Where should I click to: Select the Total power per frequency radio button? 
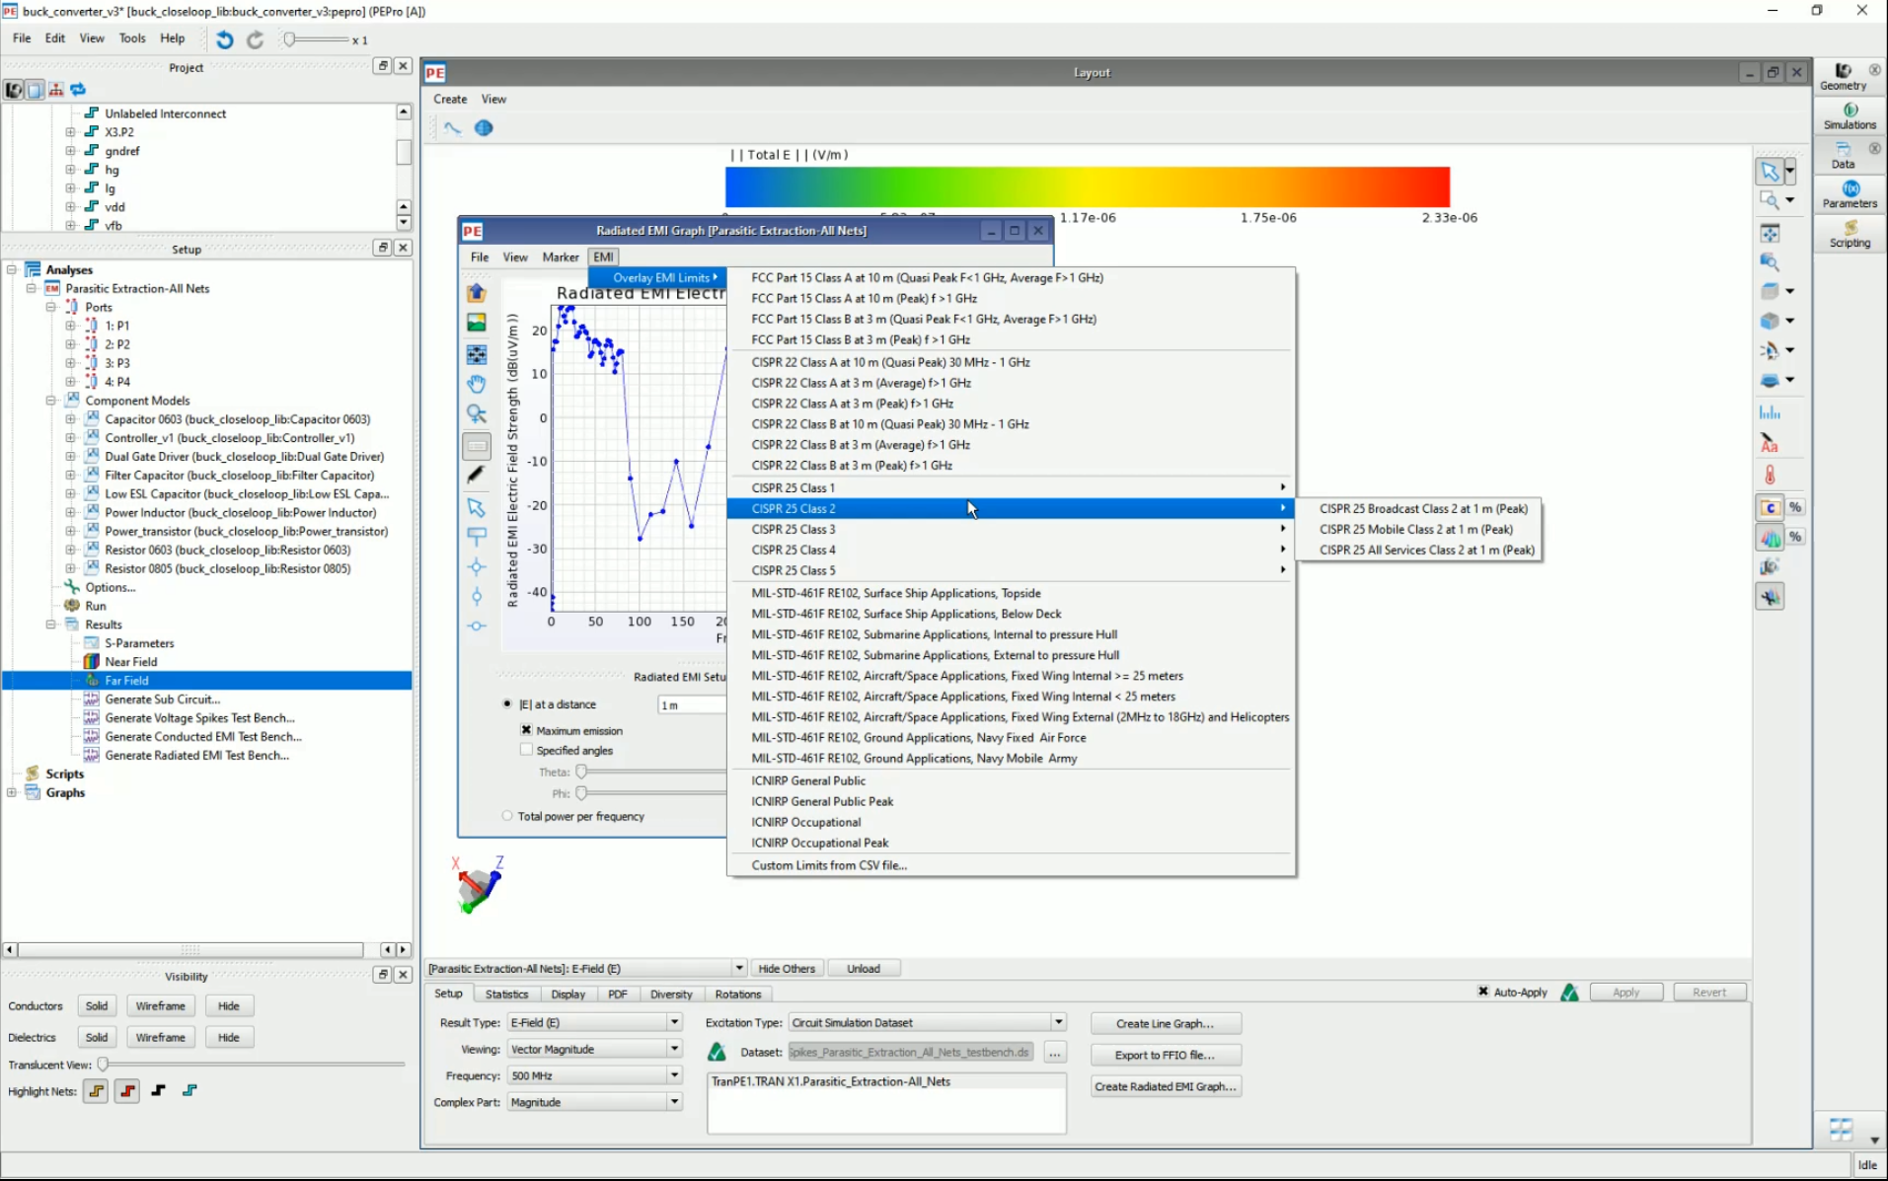click(x=506, y=816)
